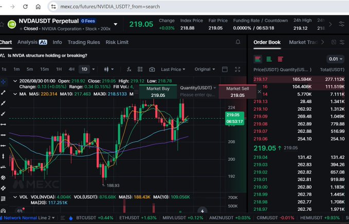Viewport: 349px width, 224px height.
Task: Collapse the OHLC info legend chevron
Action: click(x=15, y=81)
